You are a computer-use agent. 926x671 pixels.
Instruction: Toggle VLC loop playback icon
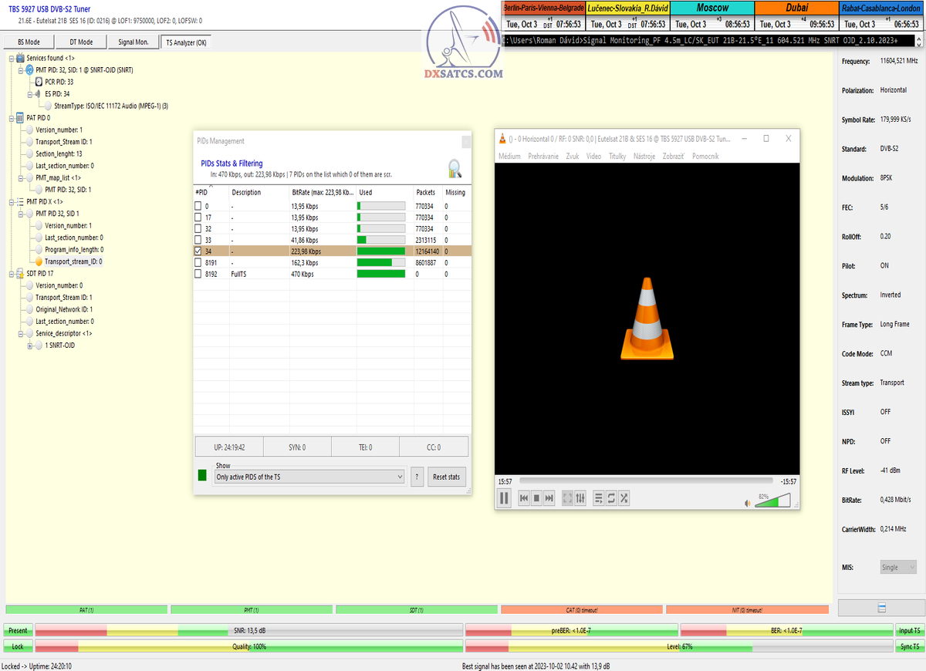tap(611, 498)
